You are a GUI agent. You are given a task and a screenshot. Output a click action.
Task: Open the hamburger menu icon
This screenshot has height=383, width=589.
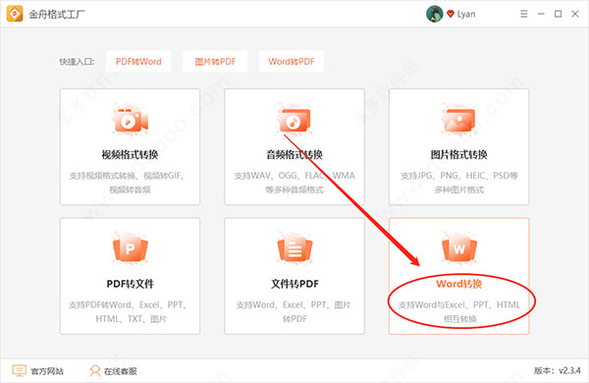[x=523, y=14]
